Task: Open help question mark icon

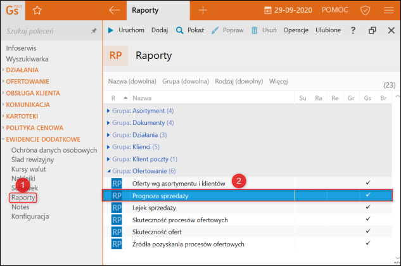Action: 353,30
